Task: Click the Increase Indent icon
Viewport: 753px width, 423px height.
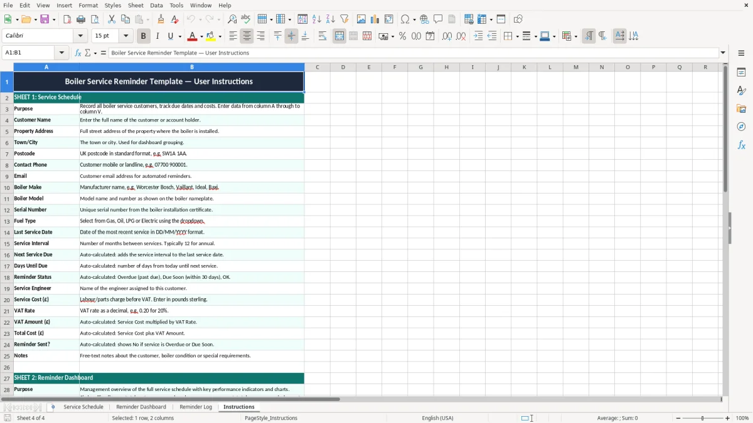Action: 478,36
